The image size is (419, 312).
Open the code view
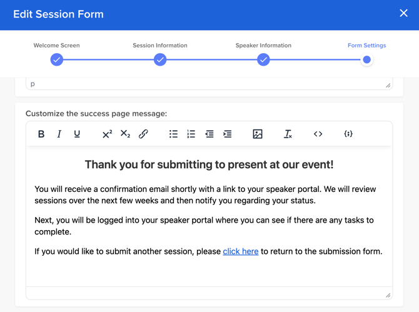point(318,134)
